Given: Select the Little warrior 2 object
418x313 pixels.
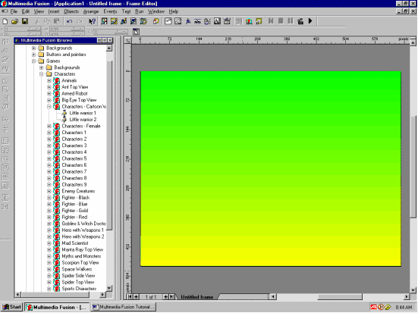Looking at the screenshot, I should pyautogui.click(x=83, y=119).
